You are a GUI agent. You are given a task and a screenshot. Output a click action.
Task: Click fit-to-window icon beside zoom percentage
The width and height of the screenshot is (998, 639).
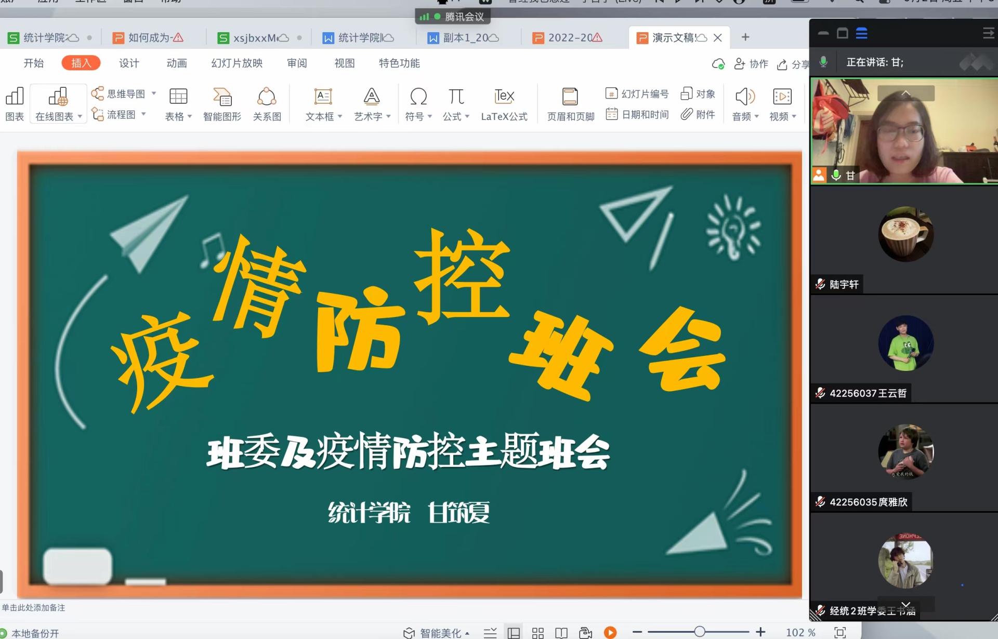[840, 632]
